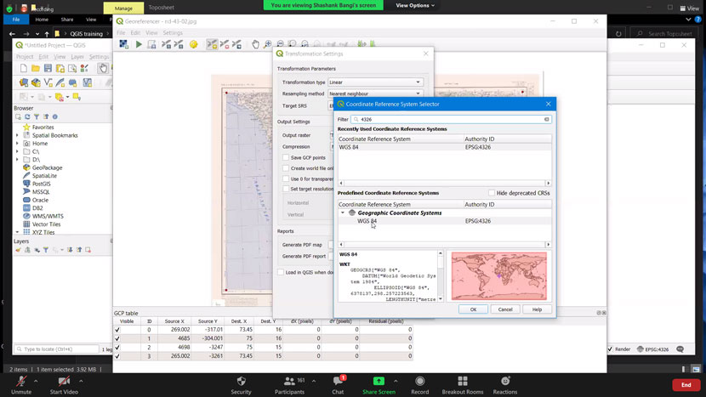
Task: Switch to Explorer Share tab
Action: pyautogui.click(x=67, y=20)
